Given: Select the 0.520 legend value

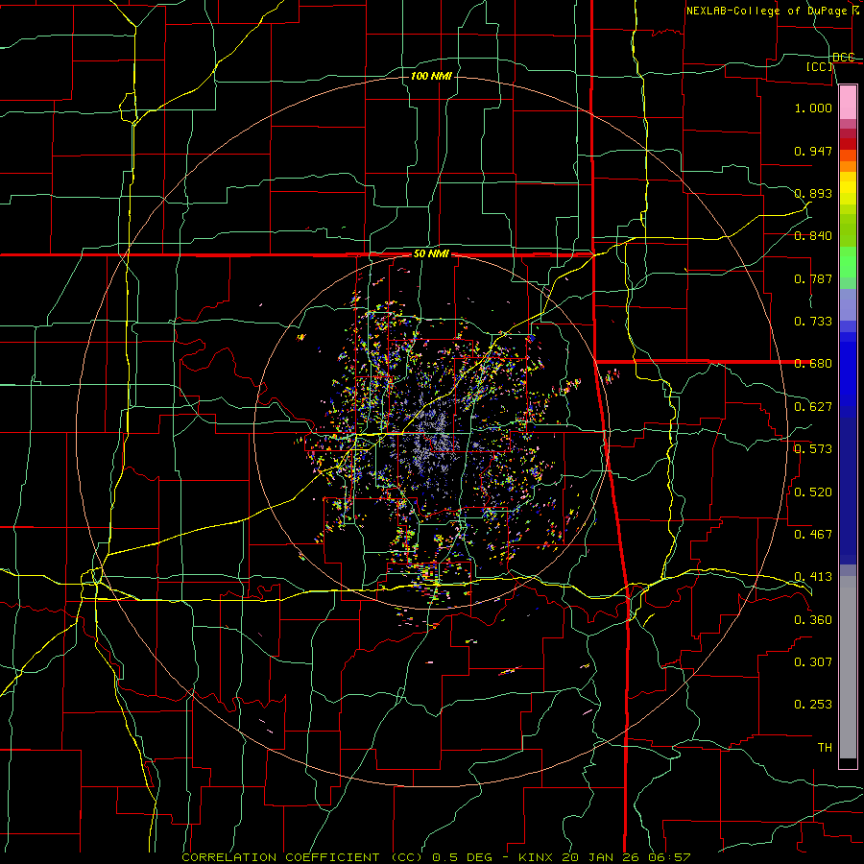Looking at the screenshot, I should coord(813,492).
